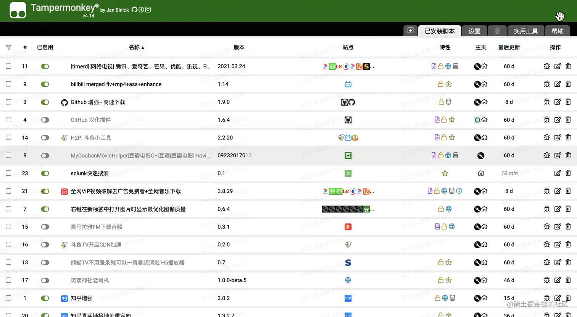Open homepage icon of splunk快速搜索

click(481, 173)
